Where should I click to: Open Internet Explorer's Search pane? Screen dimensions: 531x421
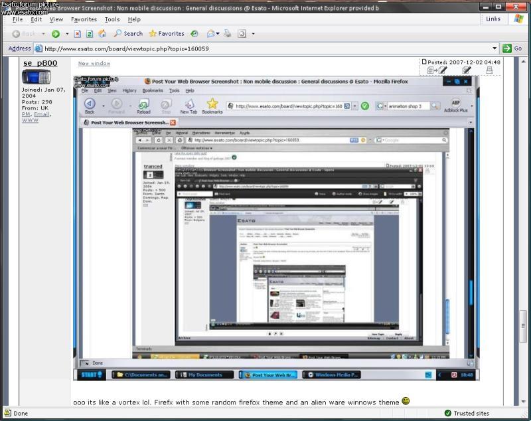tap(128, 33)
